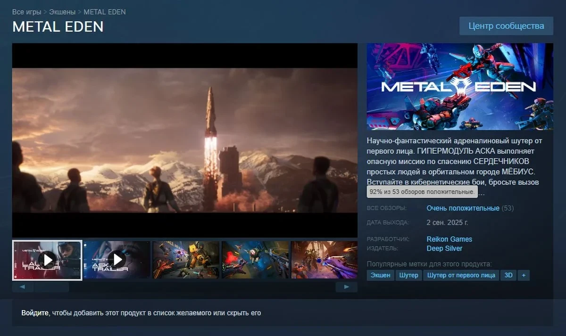Open developer Reikon Games link
The width and height of the screenshot is (566, 336).
(x=449, y=239)
